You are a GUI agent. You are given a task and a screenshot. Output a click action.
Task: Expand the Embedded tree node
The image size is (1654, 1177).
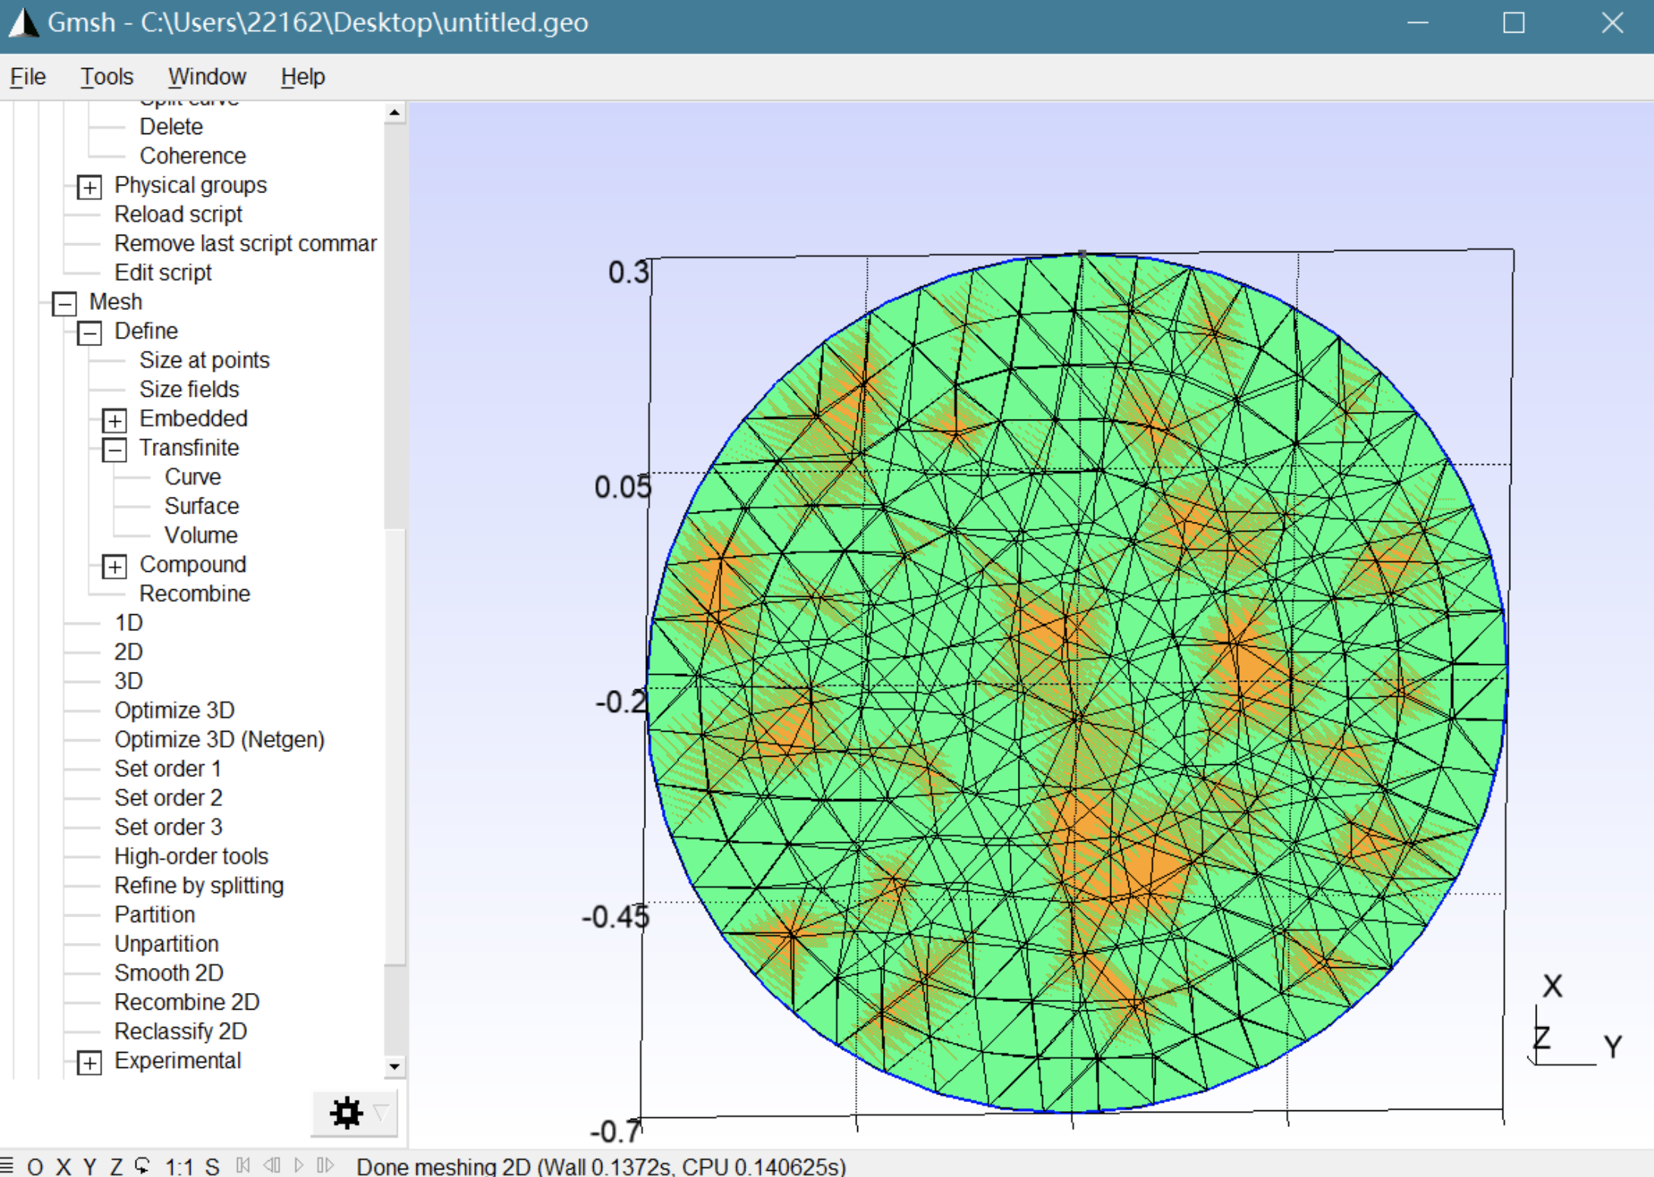pos(114,420)
